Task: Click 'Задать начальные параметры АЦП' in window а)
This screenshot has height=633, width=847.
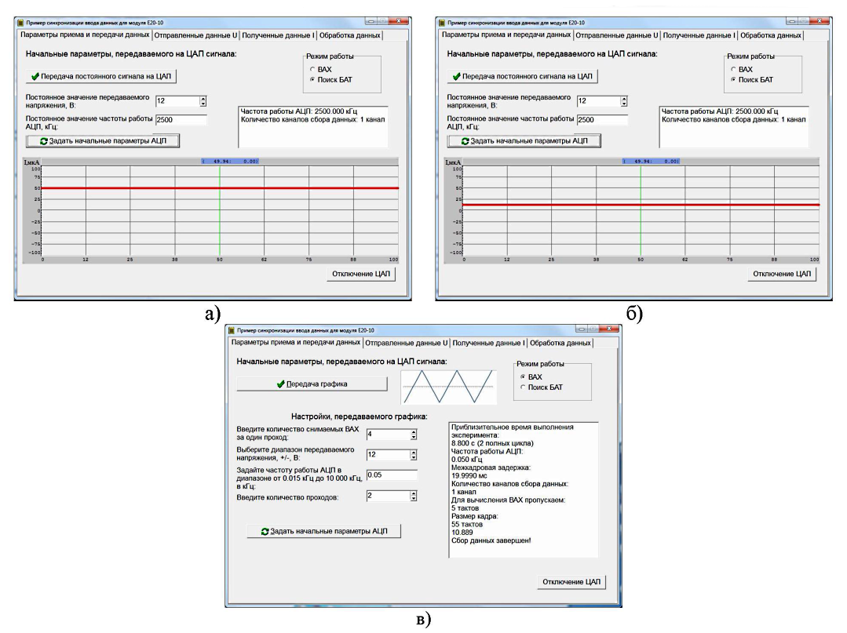Action: pyautogui.click(x=103, y=141)
